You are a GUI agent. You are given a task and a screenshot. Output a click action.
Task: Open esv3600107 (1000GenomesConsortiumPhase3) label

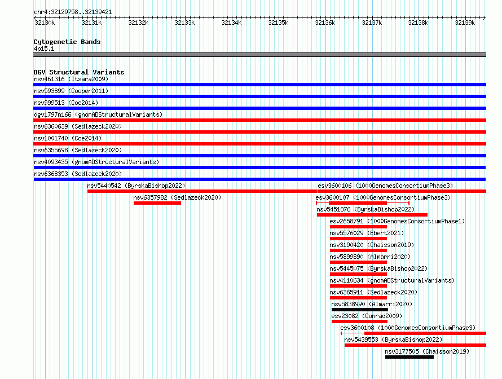pyautogui.click(x=383, y=197)
